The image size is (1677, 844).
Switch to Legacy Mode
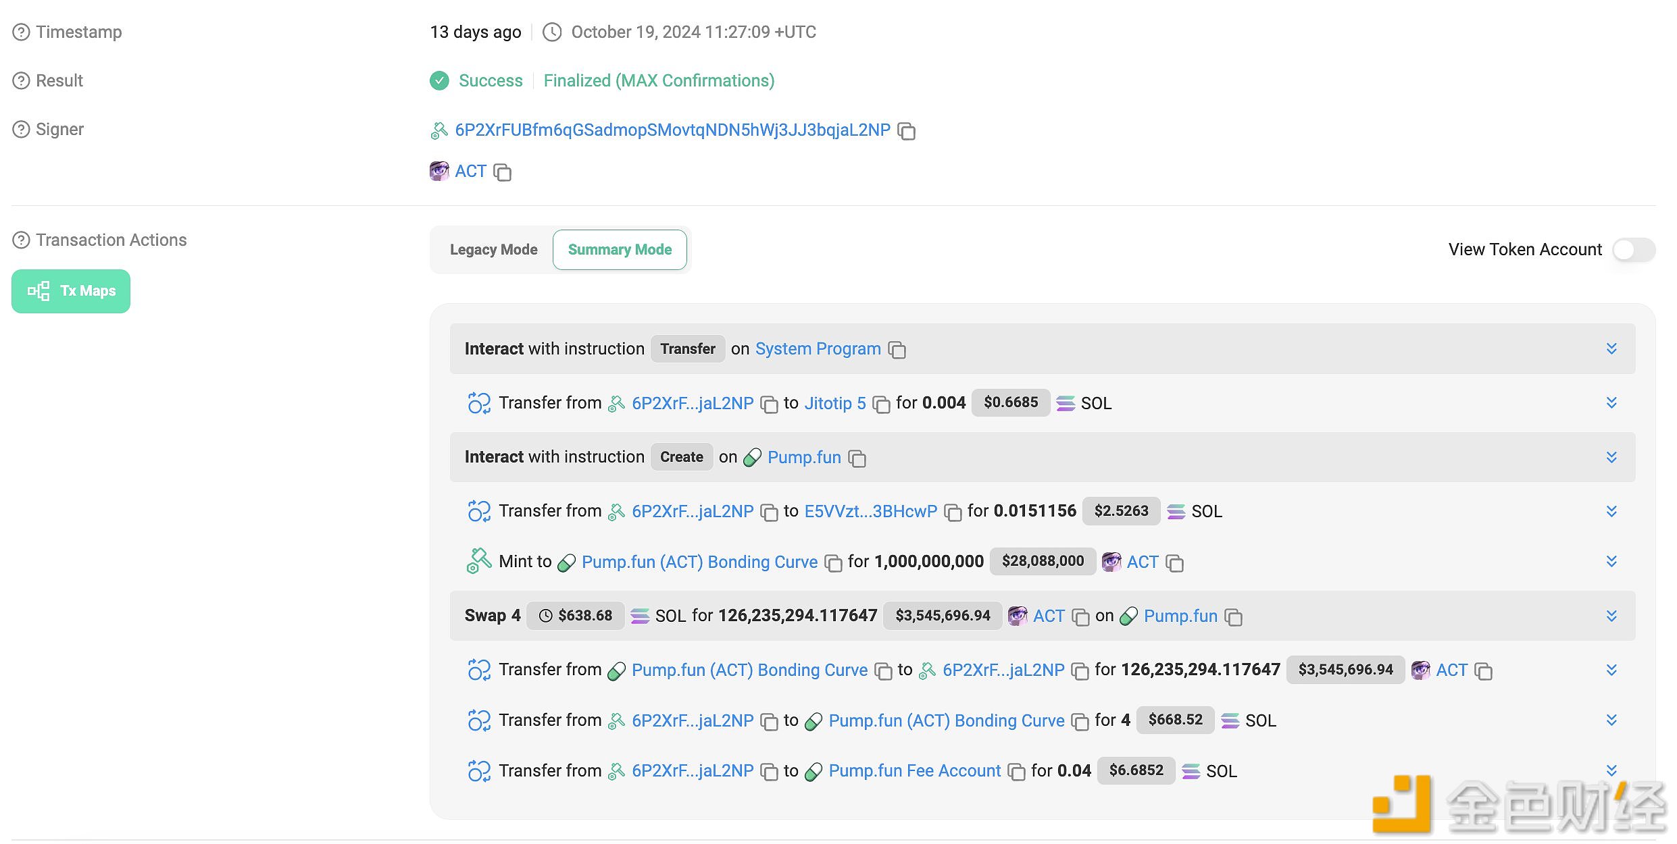[x=493, y=250]
